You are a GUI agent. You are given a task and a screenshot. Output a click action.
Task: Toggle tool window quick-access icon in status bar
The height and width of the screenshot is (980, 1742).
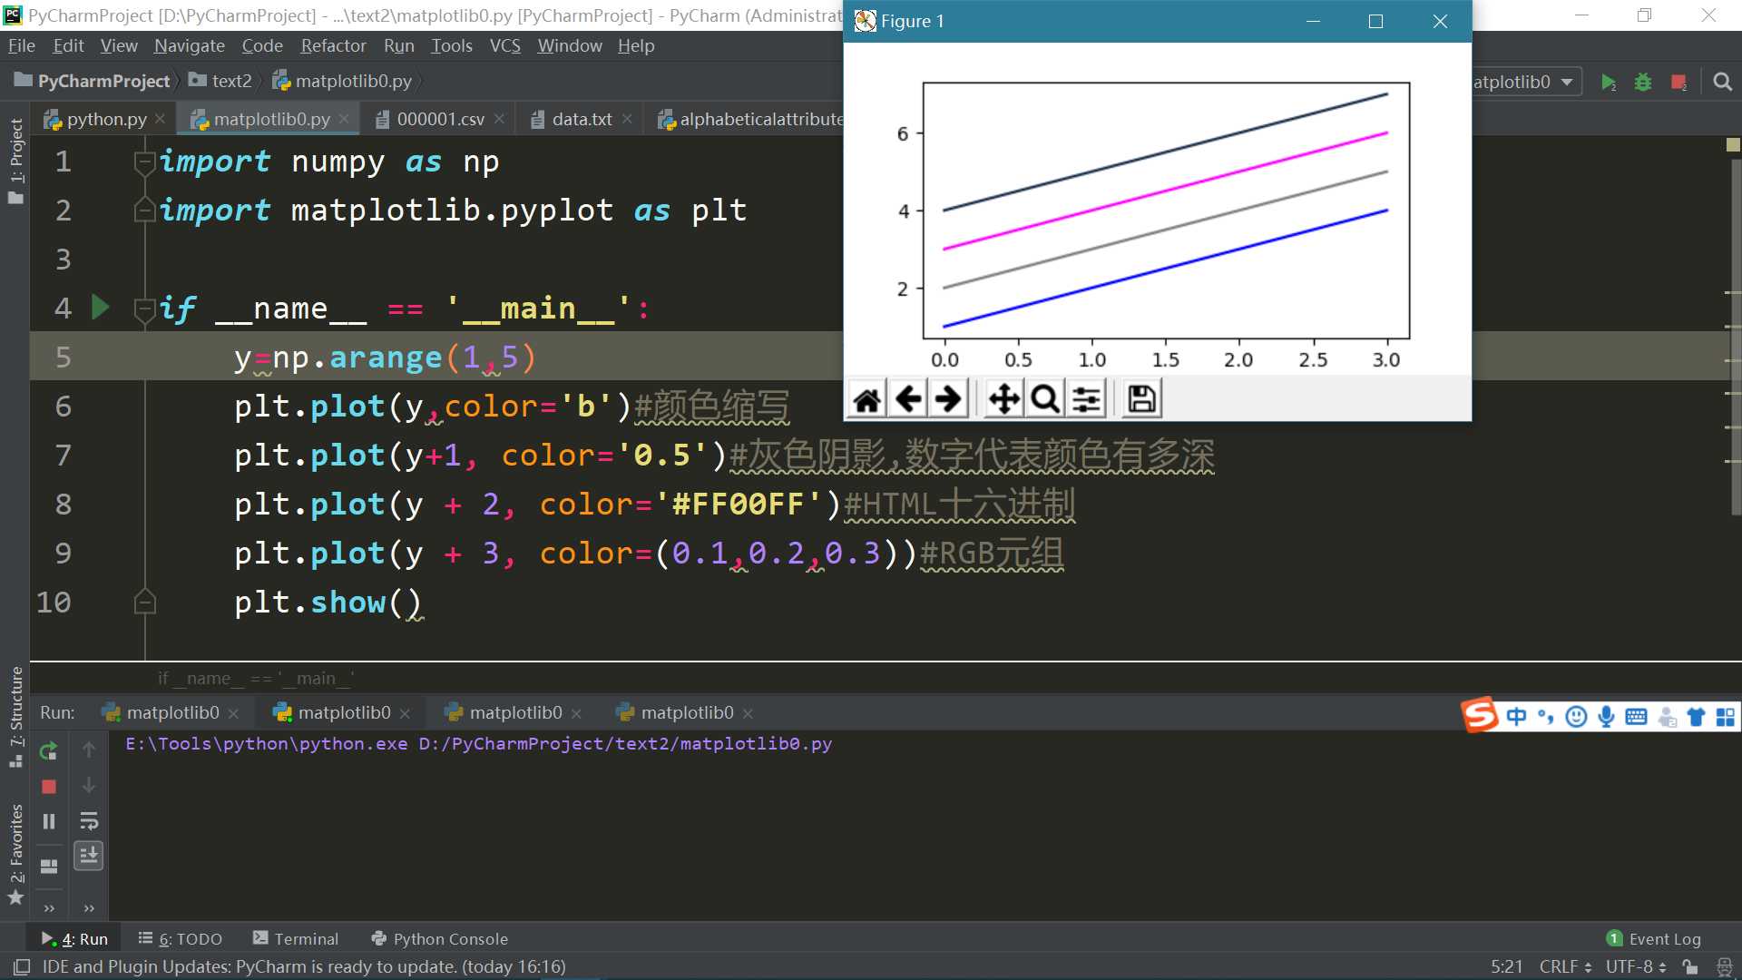(22, 967)
